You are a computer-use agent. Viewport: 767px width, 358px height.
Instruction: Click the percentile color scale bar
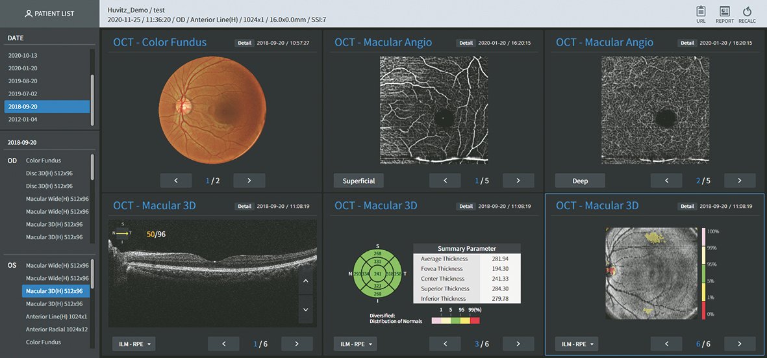coord(703,272)
